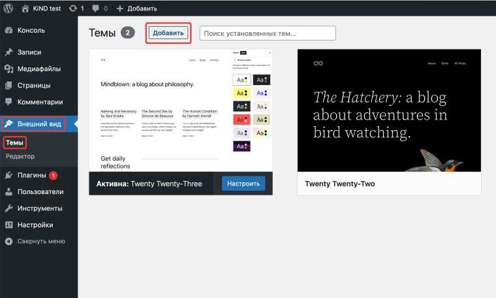Open the KiND test site home icon
This screenshot has height=298, width=496.
[26, 8]
